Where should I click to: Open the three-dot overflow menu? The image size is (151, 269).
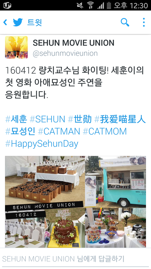pos(144,22)
